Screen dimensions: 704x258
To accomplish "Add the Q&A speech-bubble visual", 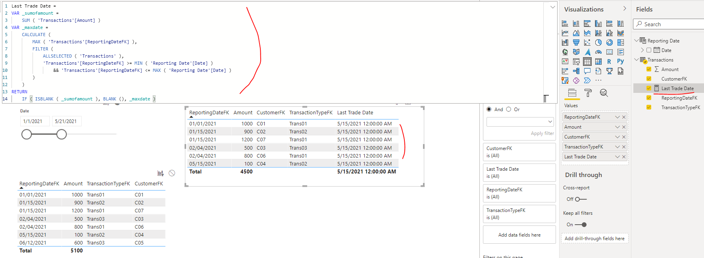I will click(587, 71).
